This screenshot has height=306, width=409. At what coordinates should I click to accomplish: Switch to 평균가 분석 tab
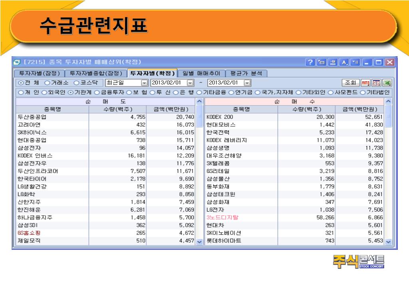[246, 74]
